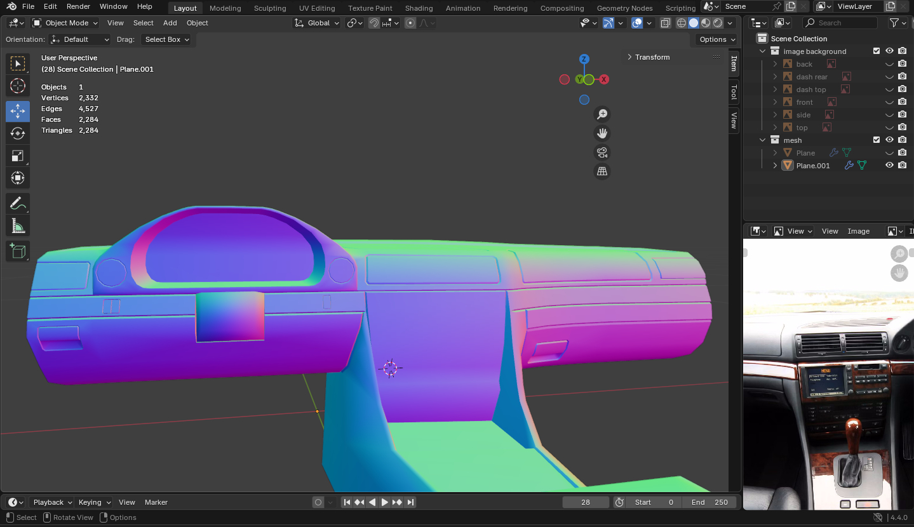
Task: Select the Select Box tool in toolbar
Action: 18,63
